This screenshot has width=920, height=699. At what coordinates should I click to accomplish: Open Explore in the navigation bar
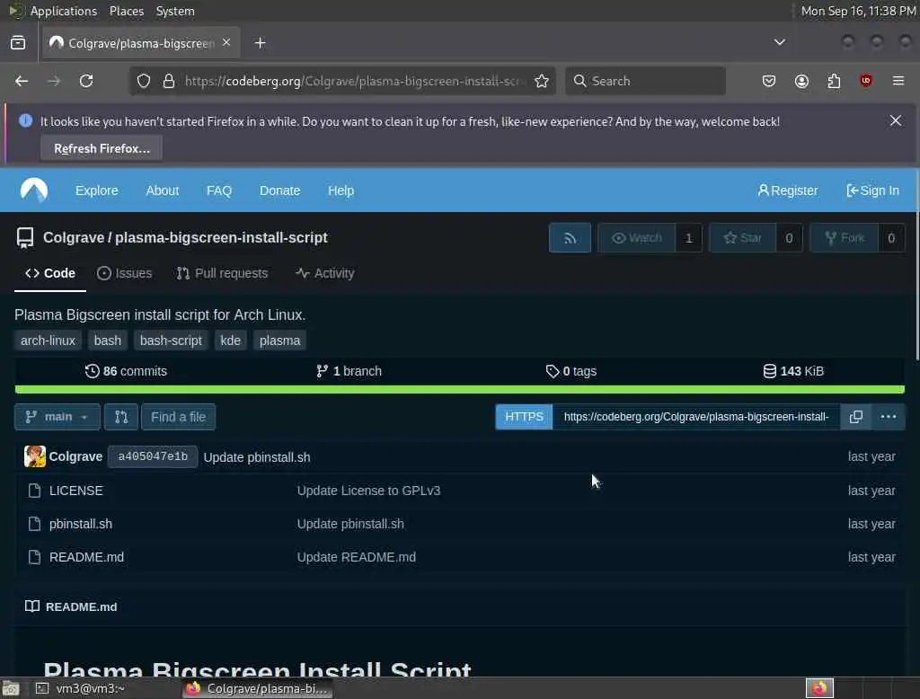(97, 190)
